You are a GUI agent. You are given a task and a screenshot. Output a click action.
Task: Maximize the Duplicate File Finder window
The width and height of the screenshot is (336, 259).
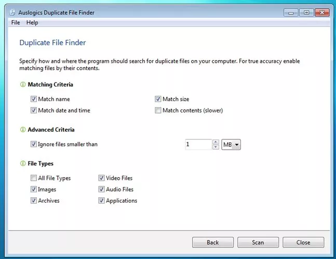(x=306, y=12)
